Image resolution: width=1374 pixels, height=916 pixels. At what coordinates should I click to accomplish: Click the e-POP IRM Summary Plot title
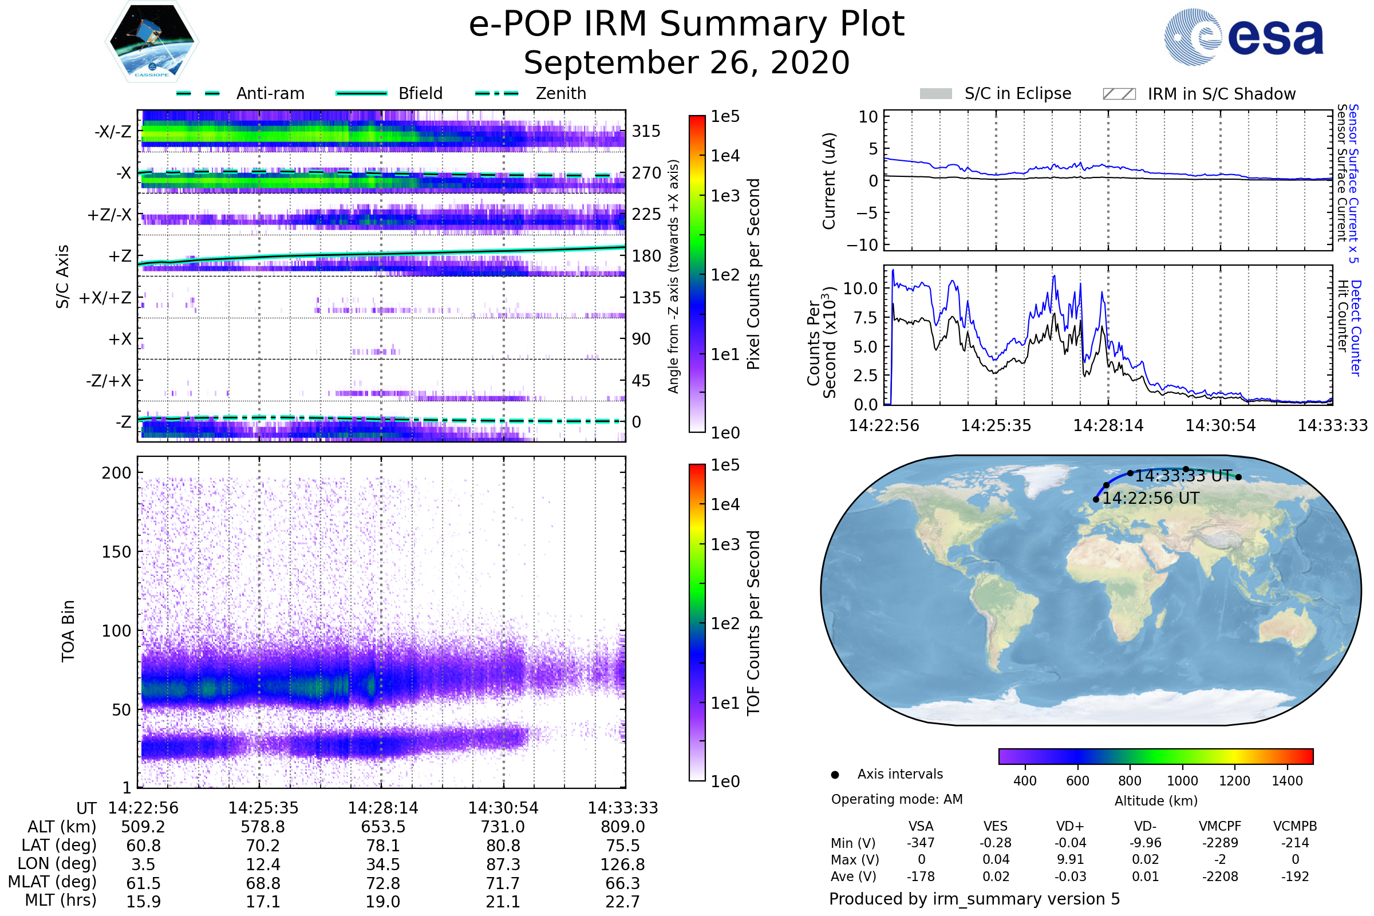(x=686, y=25)
